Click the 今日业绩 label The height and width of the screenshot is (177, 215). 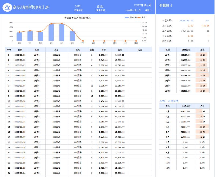[x=167, y=36]
